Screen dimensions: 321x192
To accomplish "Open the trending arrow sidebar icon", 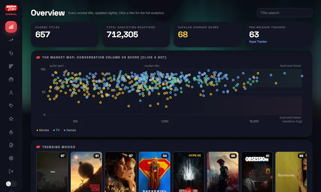I will [11, 40].
